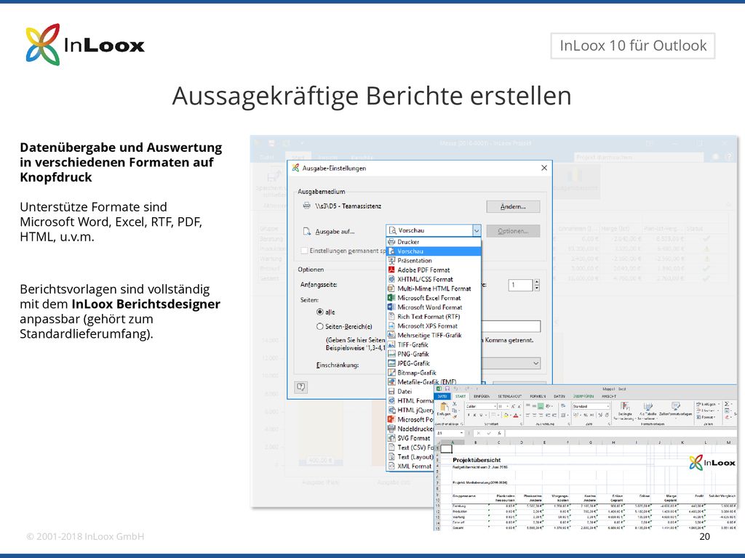The width and height of the screenshot is (745, 558).
Task: Switch to Excel DATEN tab
Action: click(559, 396)
